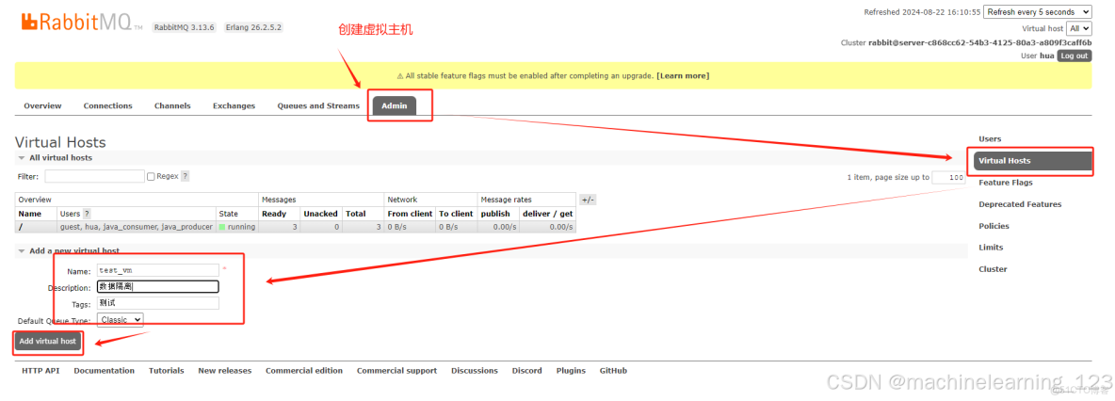Viewport: 1115px width, 401px height.
Task: Open Feature Flags in the sidebar
Action: [1006, 183]
